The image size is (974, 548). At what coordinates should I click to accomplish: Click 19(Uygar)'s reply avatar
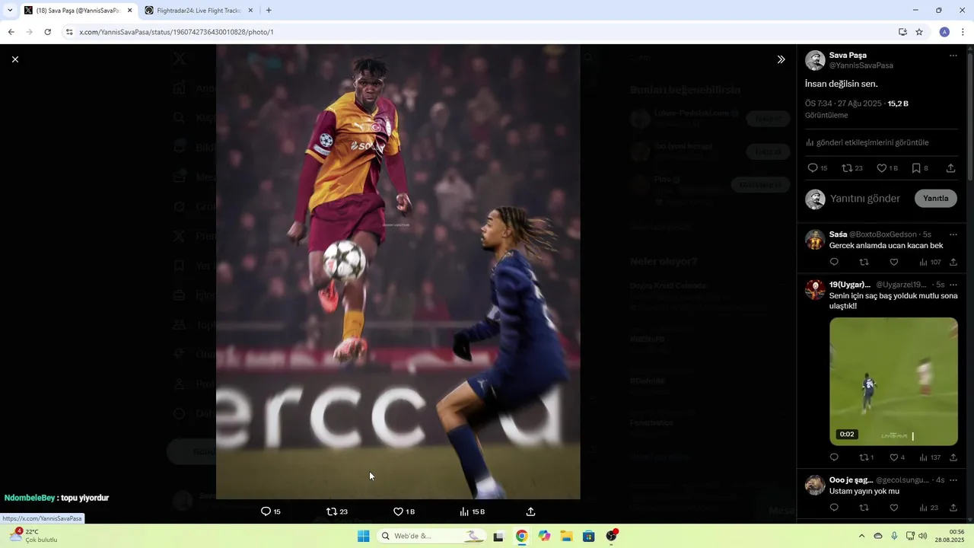[815, 290]
